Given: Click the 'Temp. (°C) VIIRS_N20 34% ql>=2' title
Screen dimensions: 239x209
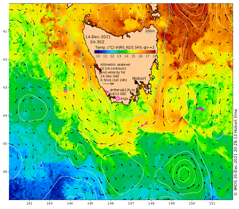Looking at the screenshot, I should tap(125, 47).
